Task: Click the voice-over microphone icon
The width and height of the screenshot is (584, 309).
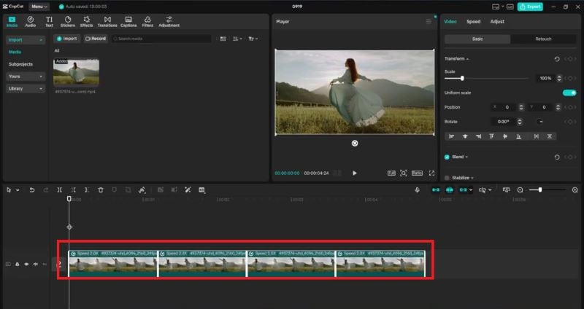Action: [417, 190]
